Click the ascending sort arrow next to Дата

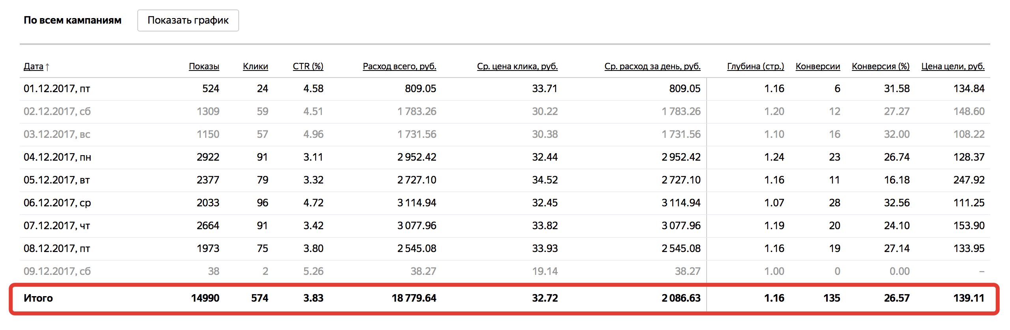coord(47,67)
